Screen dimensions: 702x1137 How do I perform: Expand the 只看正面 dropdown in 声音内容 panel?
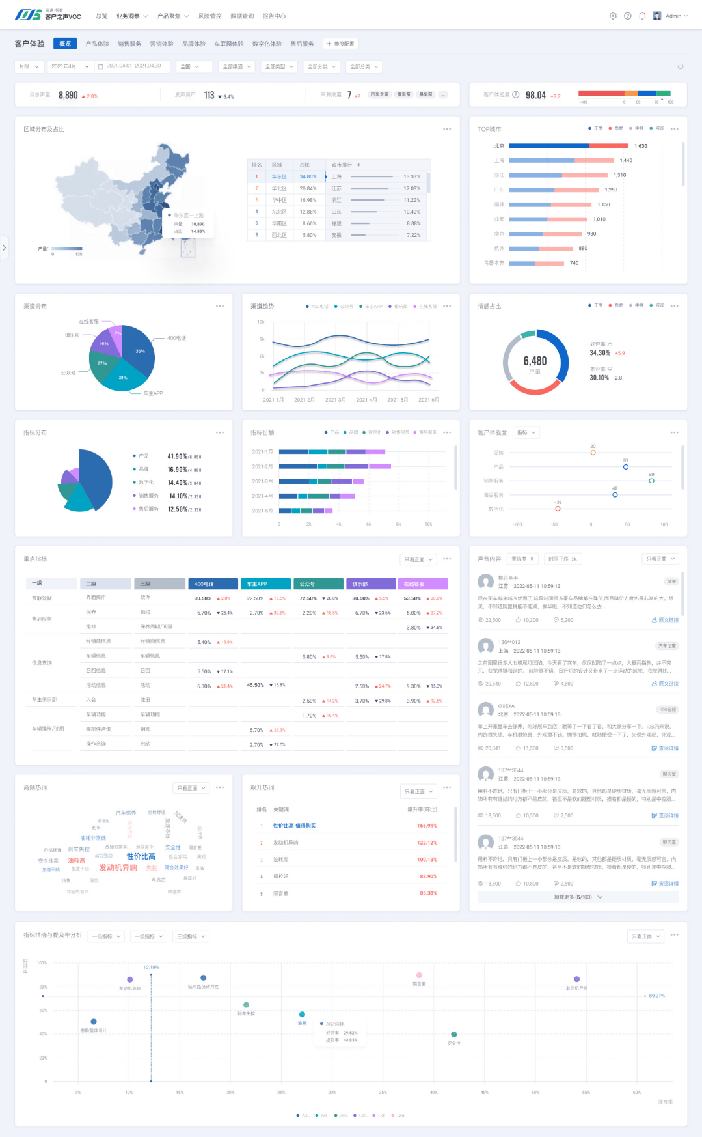click(x=661, y=559)
